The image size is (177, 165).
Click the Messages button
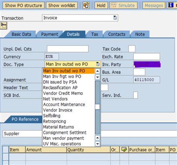pyautogui.click(x=154, y=5)
